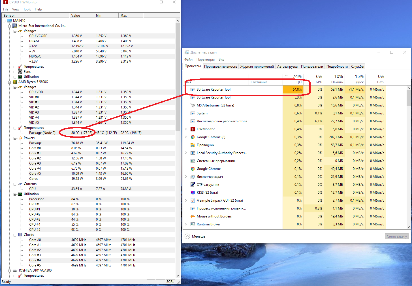Collapse the Currents tree node
Viewport: 412px width, 286px height.
15,184
